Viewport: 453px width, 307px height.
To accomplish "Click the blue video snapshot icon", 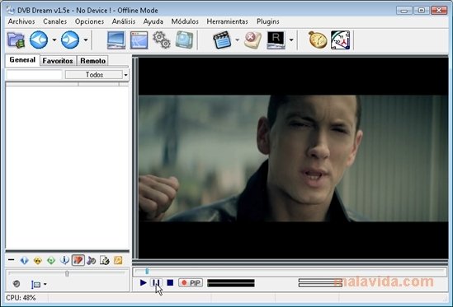I will click(184, 40).
